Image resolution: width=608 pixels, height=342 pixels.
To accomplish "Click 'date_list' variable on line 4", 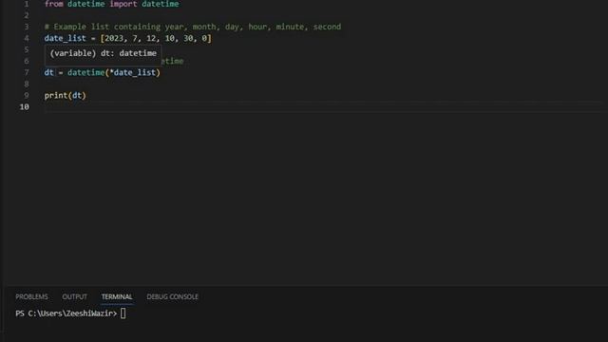I will coord(66,38).
